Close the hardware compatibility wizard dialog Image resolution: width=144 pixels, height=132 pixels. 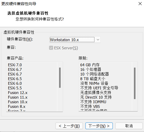point(140,4)
